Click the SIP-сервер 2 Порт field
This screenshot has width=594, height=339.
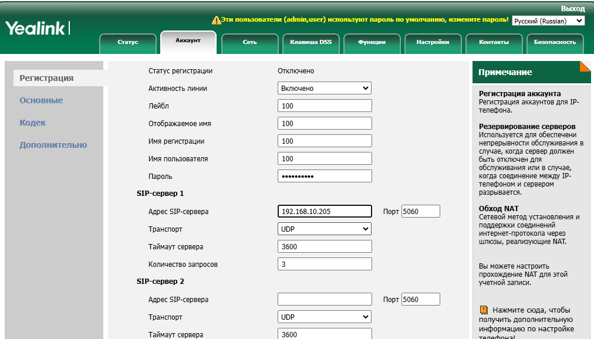[x=420, y=299]
